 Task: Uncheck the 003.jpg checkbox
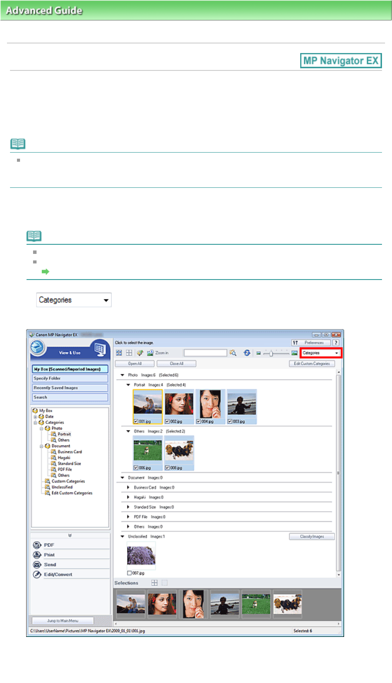[x=230, y=421]
